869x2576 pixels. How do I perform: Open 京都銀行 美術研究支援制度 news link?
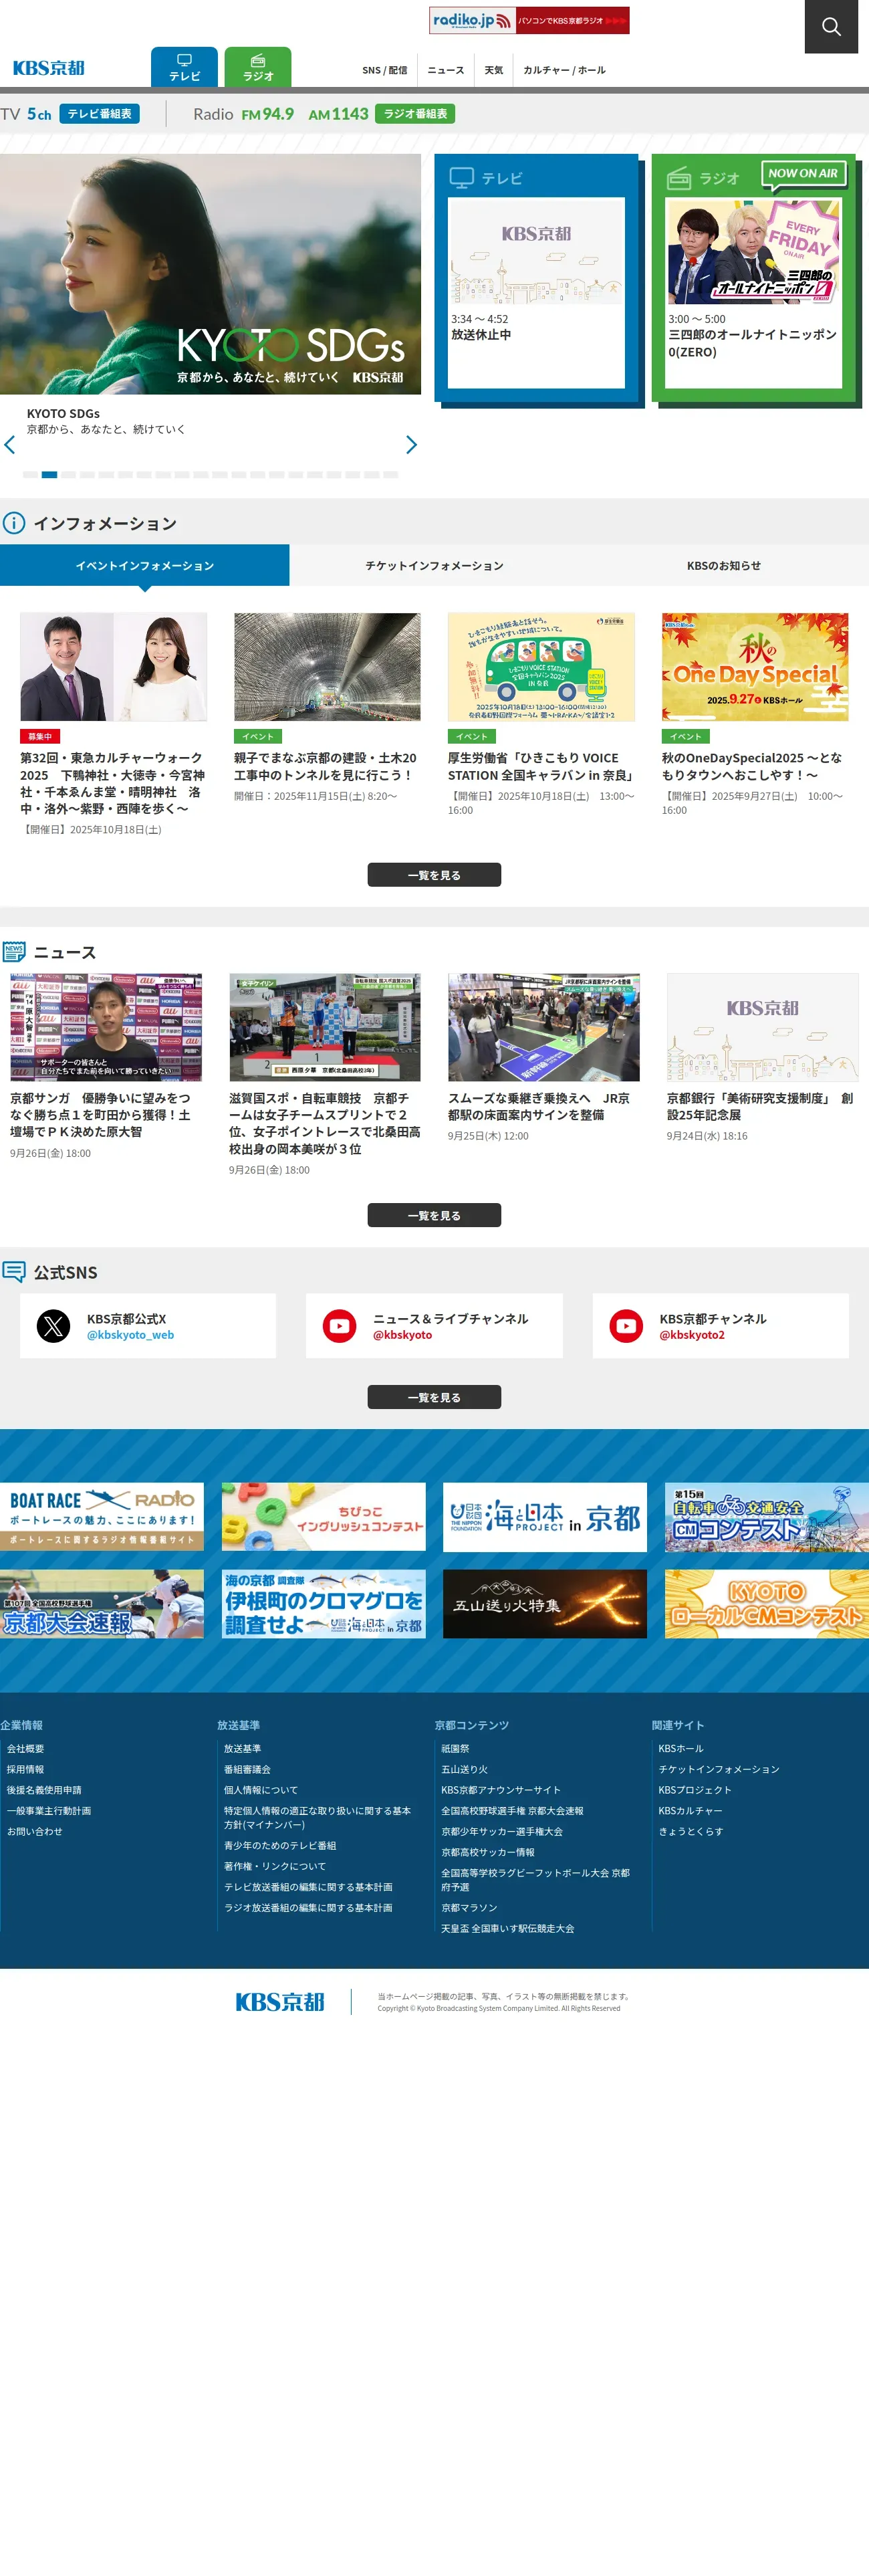pyautogui.click(x=762, y=1107)
